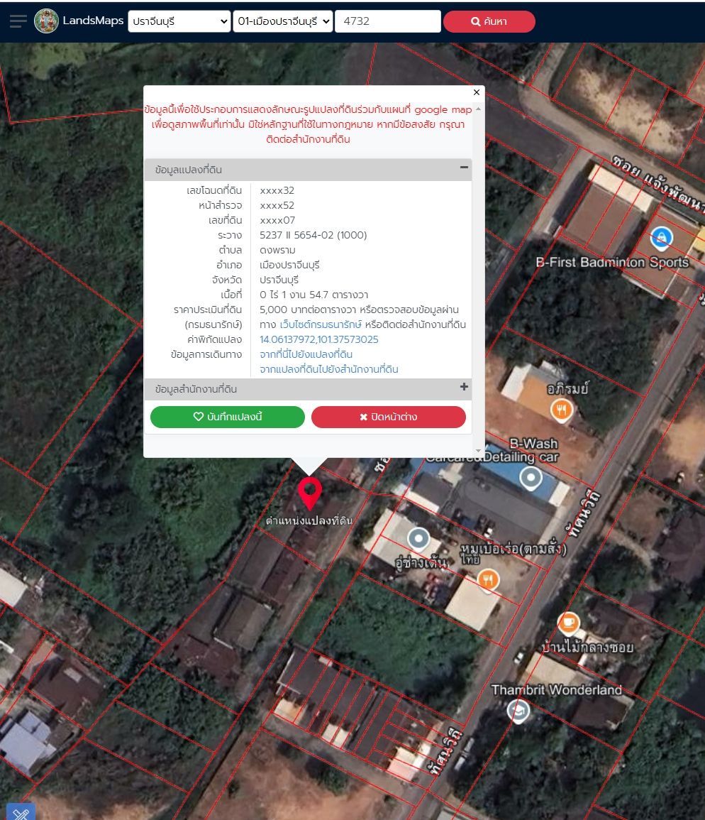The image size is (705, 820).
Task: Collapse the ข้อมูลแปลงที่ดิน section
Action: tap(464, 168)
